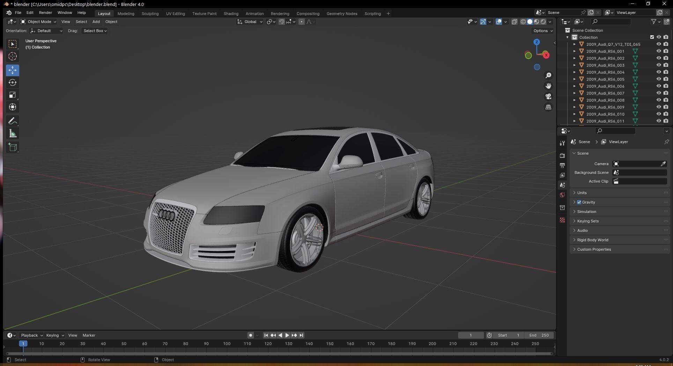Select the Select Box tool

pos(13,44)
